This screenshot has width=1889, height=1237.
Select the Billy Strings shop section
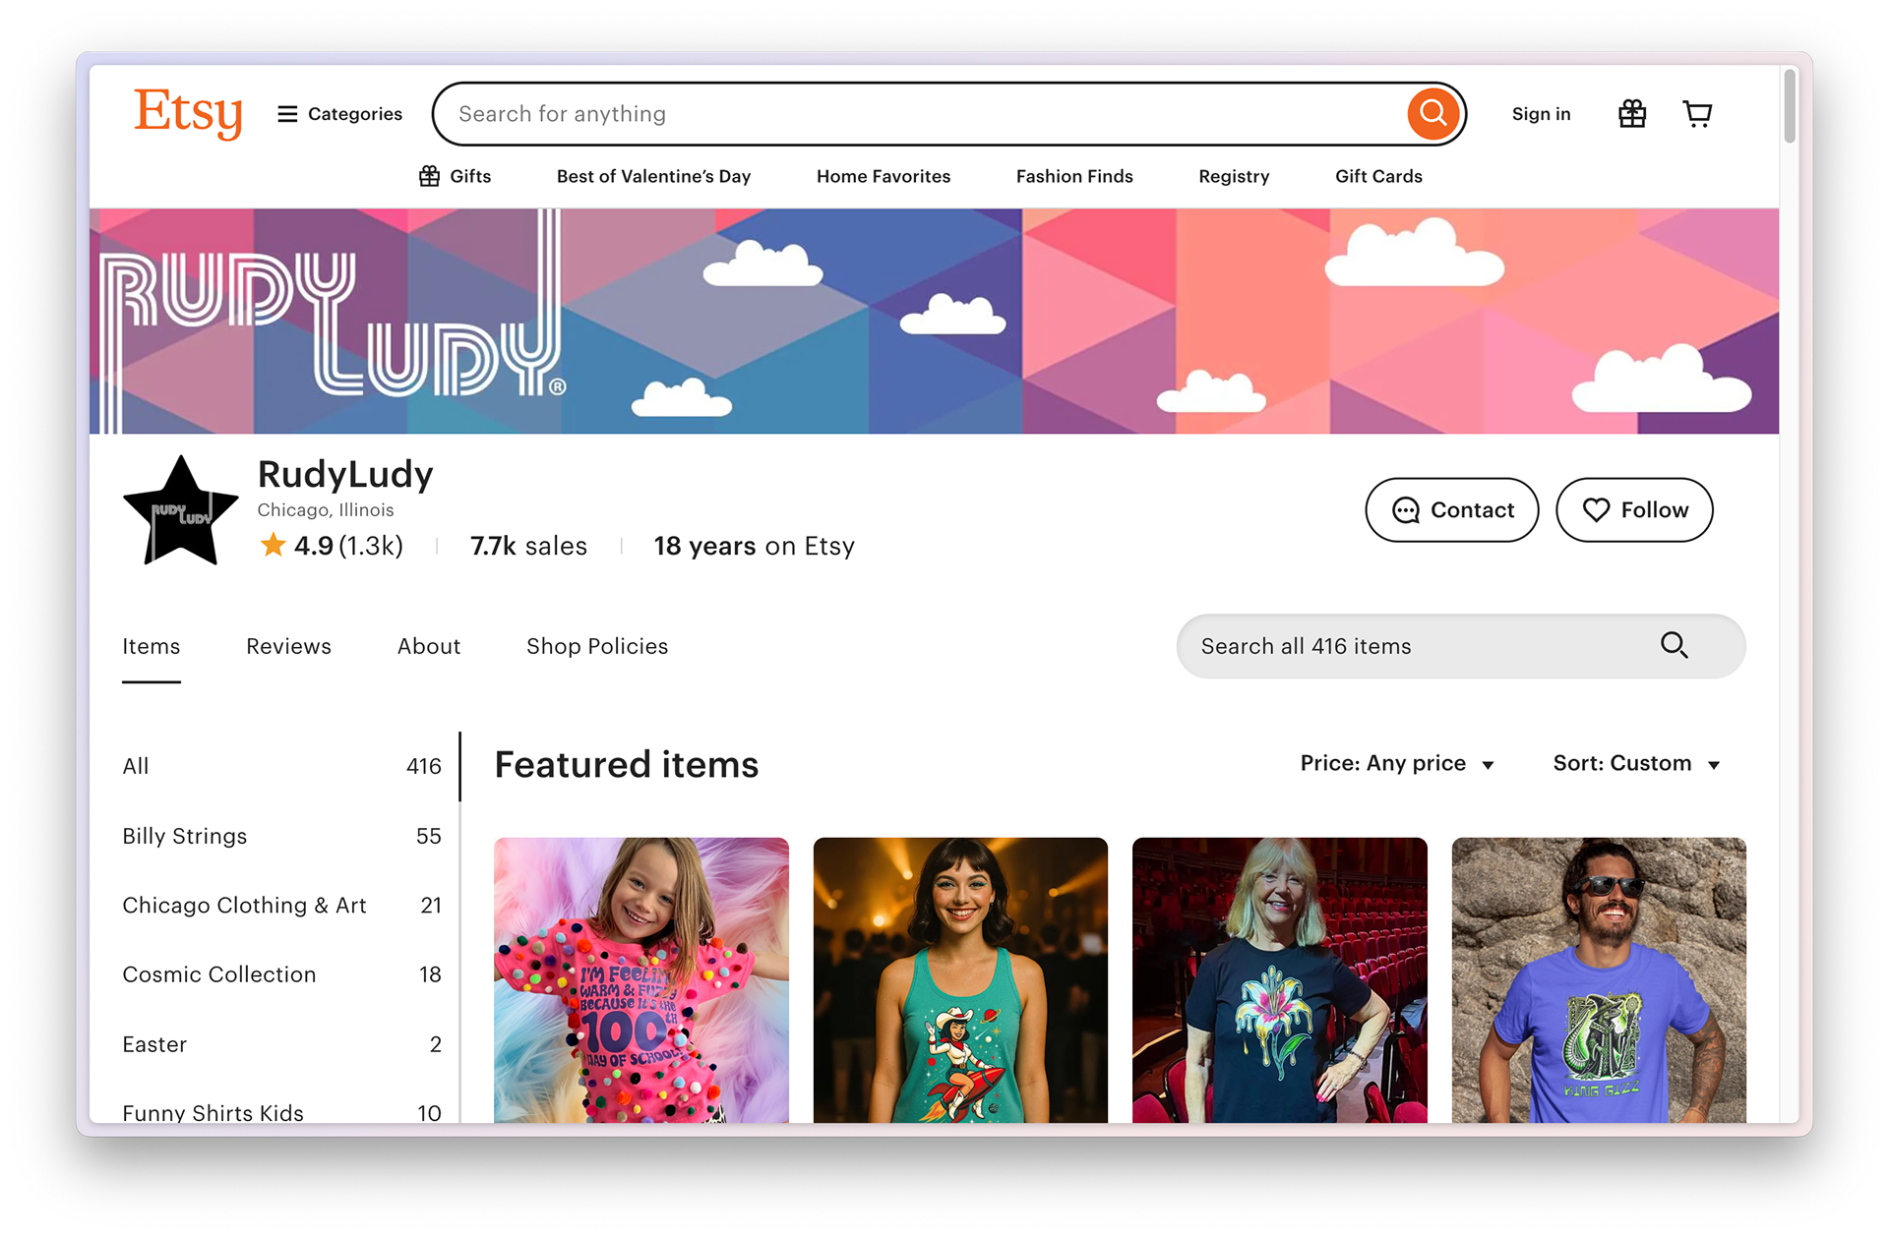tap(185, 836)
